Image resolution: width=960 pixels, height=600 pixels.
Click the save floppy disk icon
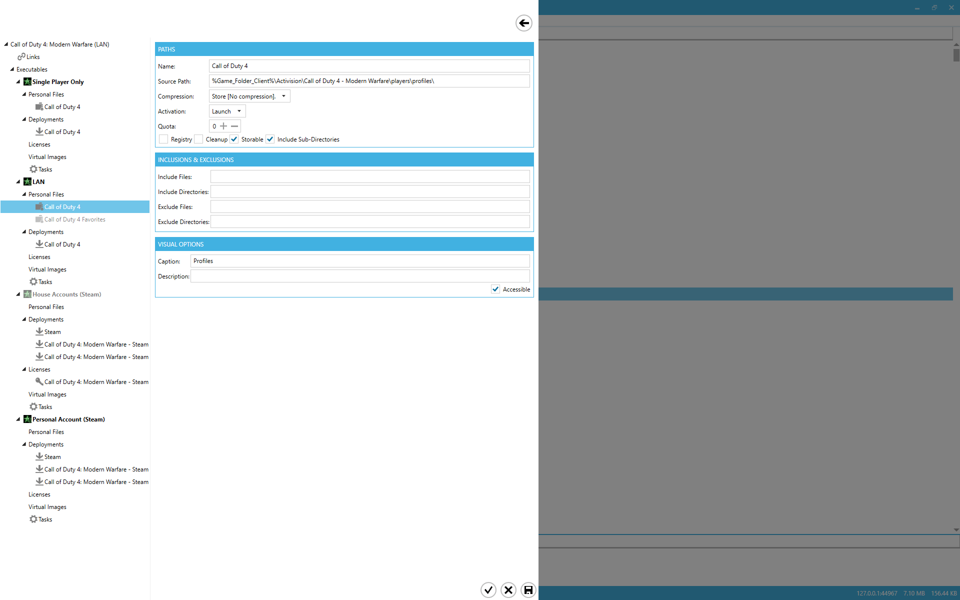point(528,590)
